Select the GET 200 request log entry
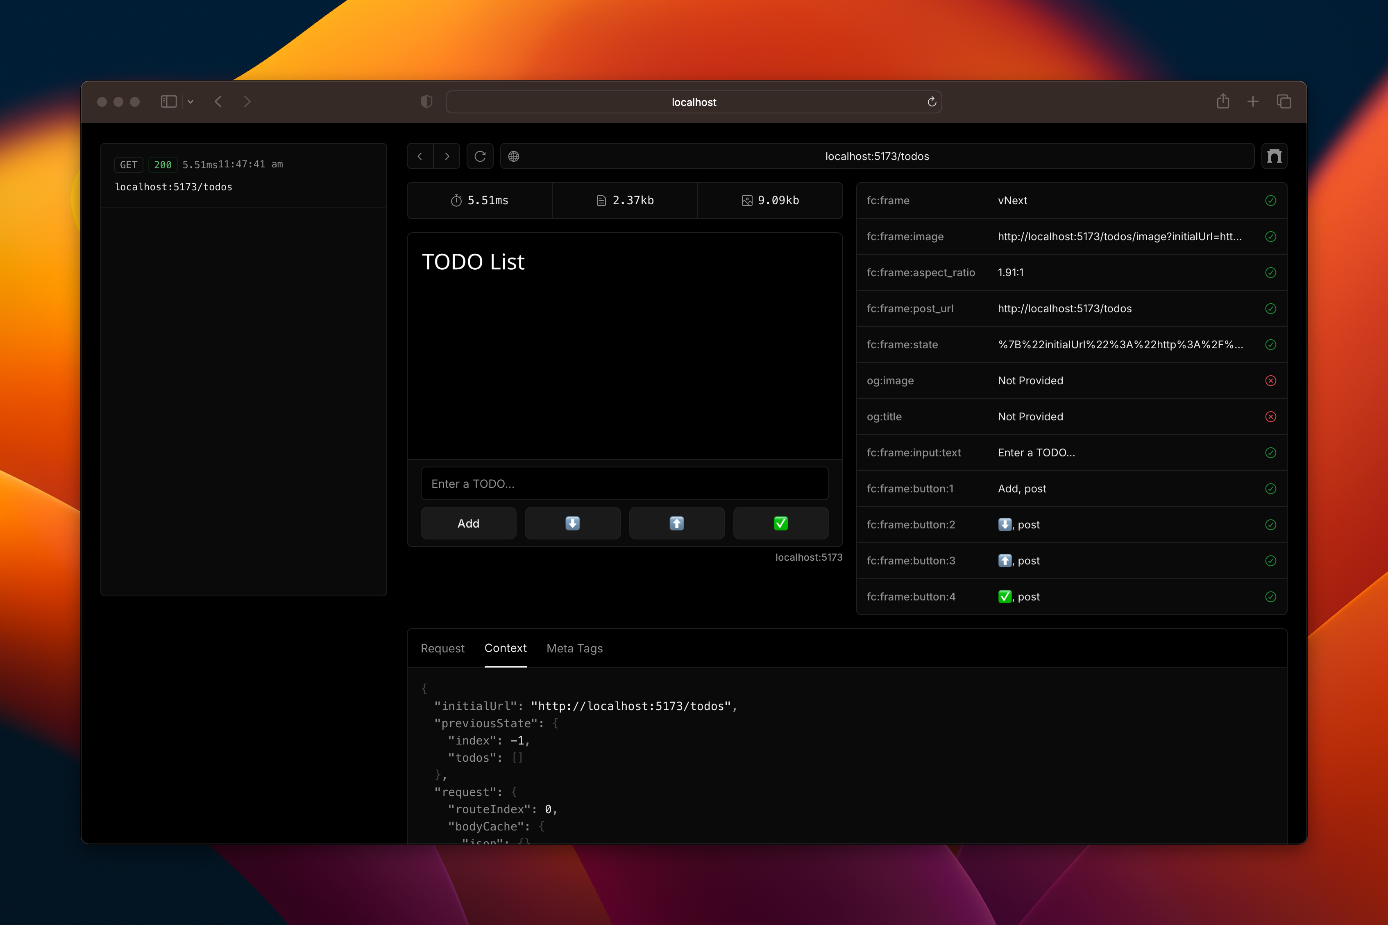This screenshot has height=925, width=1388. [243, 175]
